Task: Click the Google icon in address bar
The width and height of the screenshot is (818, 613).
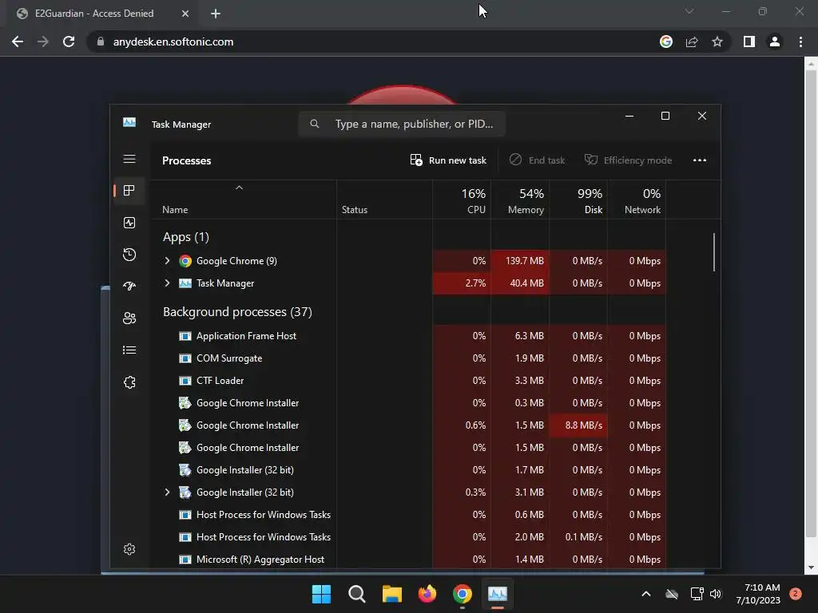Action: [x=666, y=42]
